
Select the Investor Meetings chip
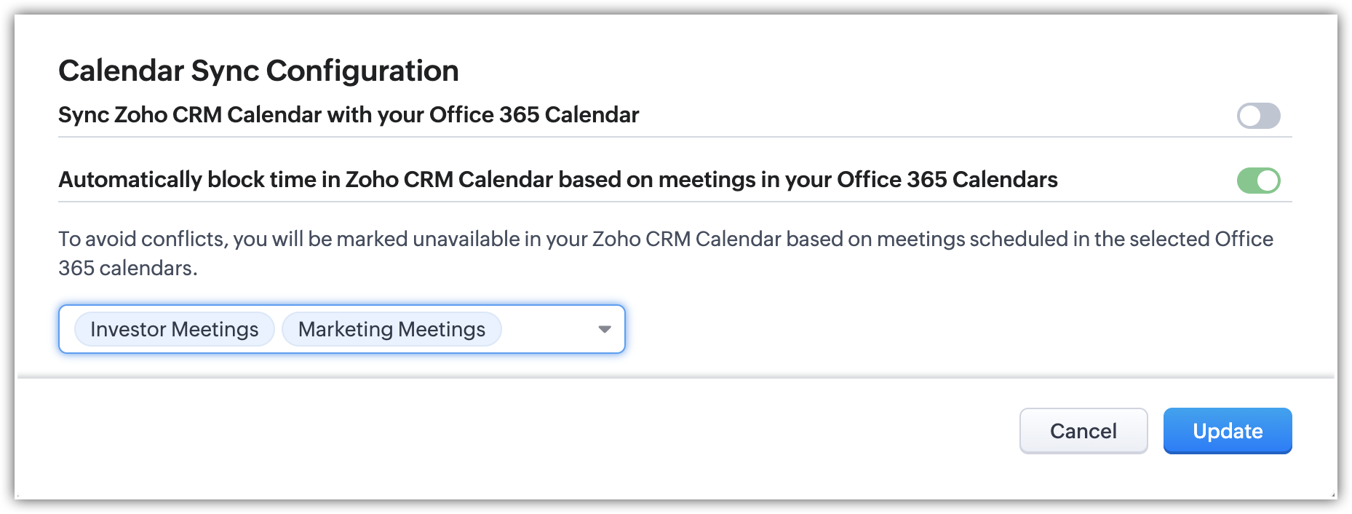coord(174,329)
